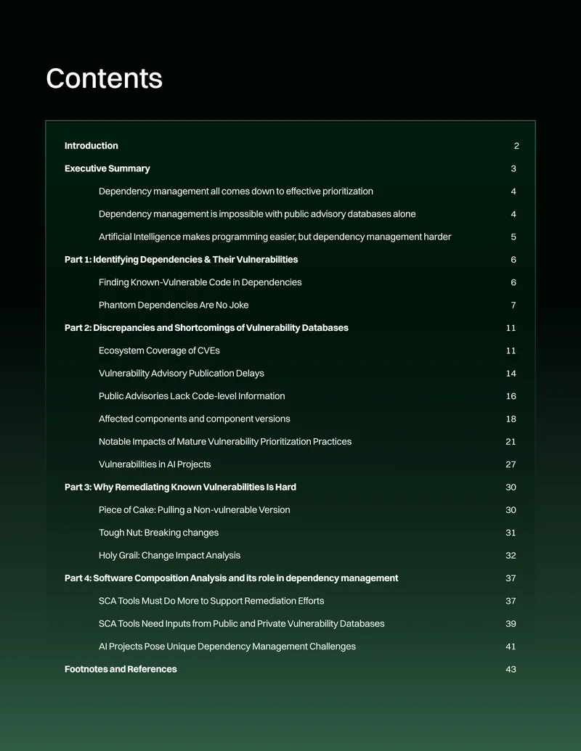This screenshot has width=581, height=751.
Task: Open 'Dependency management is impossible with public advisory databases alone'
Action: coord(257,214)
